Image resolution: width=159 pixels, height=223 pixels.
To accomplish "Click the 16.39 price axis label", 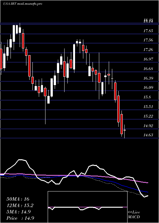I will tap(148, 78).
